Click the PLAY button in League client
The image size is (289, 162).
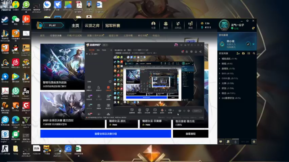pos(52,25)
